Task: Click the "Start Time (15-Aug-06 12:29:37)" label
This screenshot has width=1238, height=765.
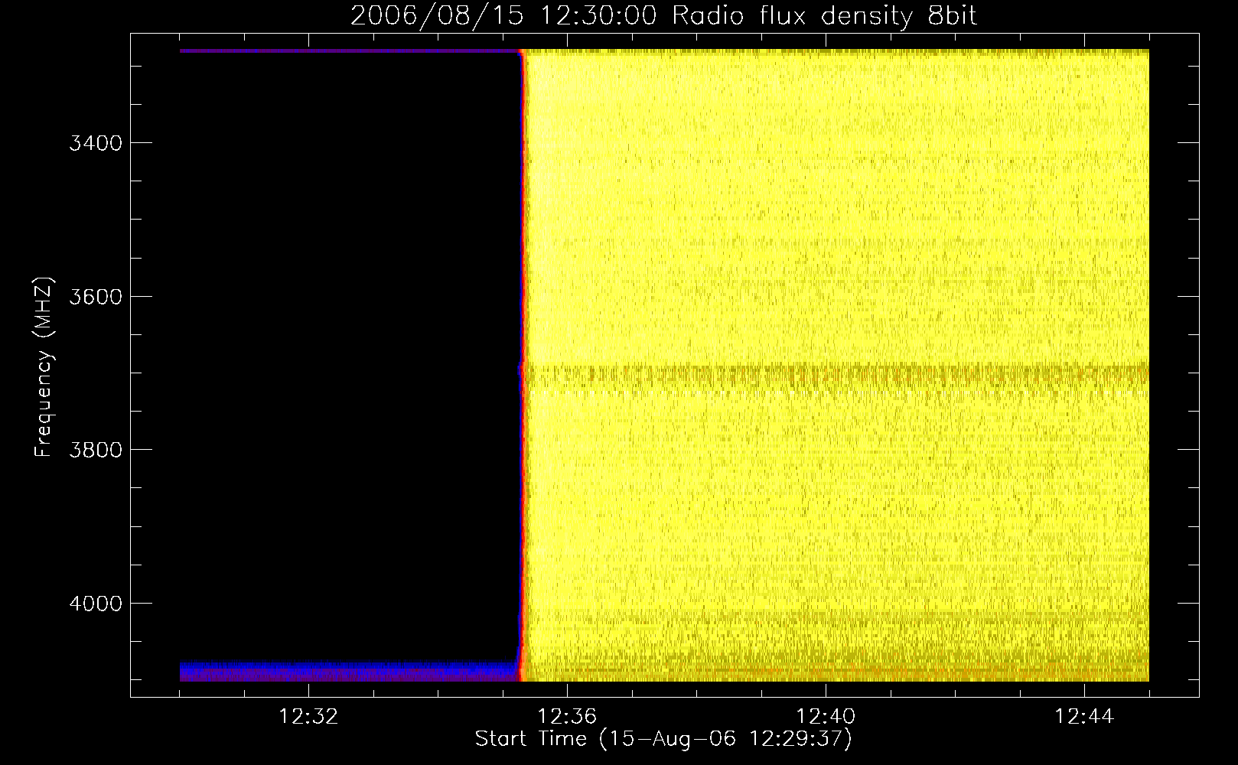Action: click(663, 739)
